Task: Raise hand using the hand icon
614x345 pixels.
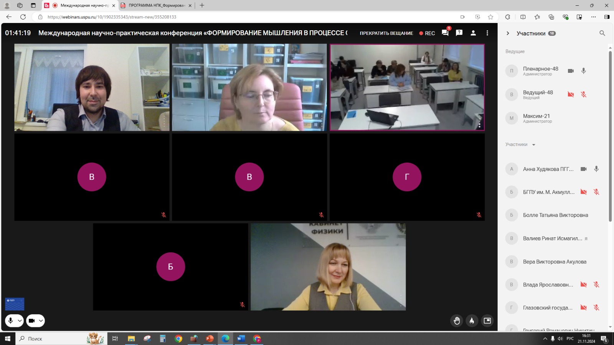Action: 457,321
